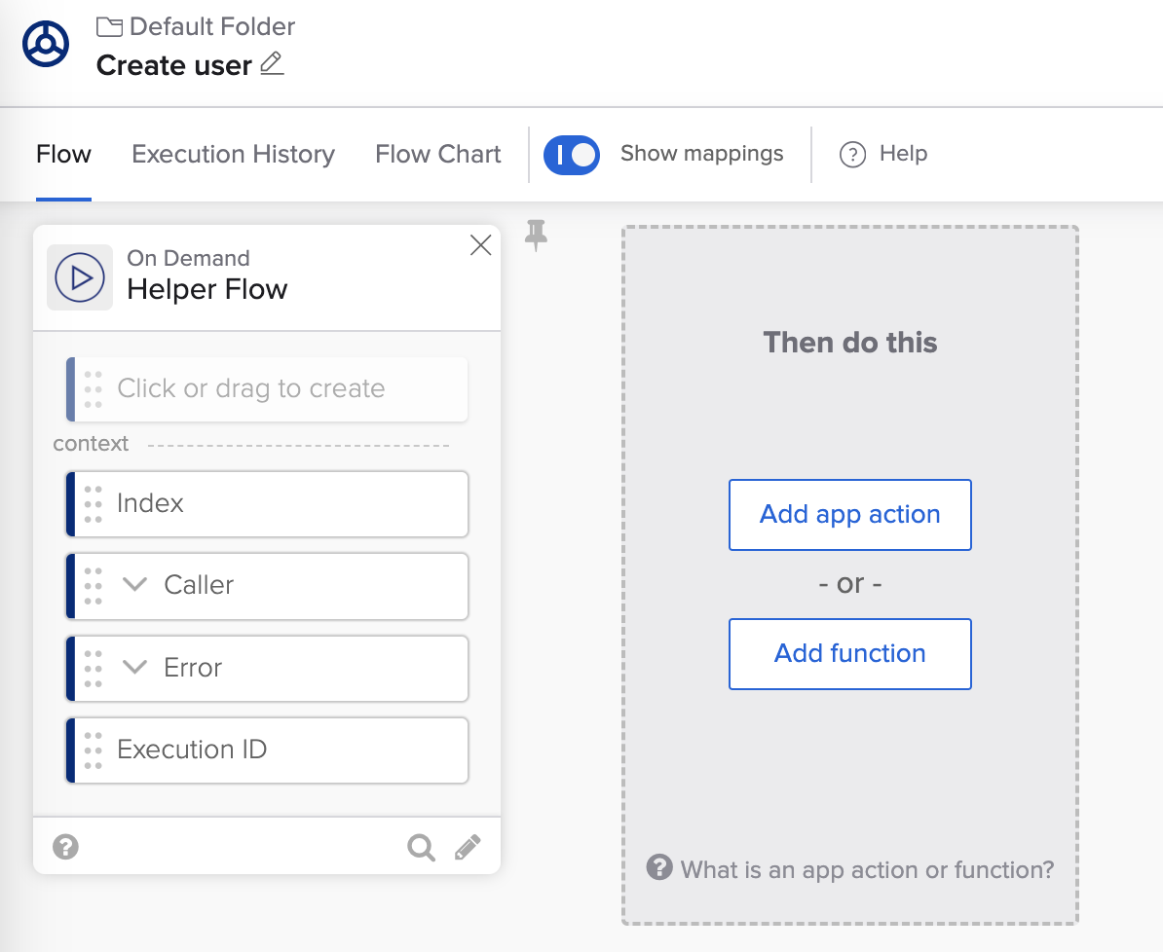Select the Flow tab
This screenshot has height=952, width=1163.
pos(63,155)
